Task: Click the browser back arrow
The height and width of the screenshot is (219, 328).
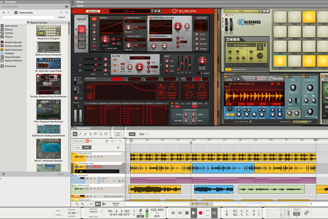Action: tap(3, 13)
